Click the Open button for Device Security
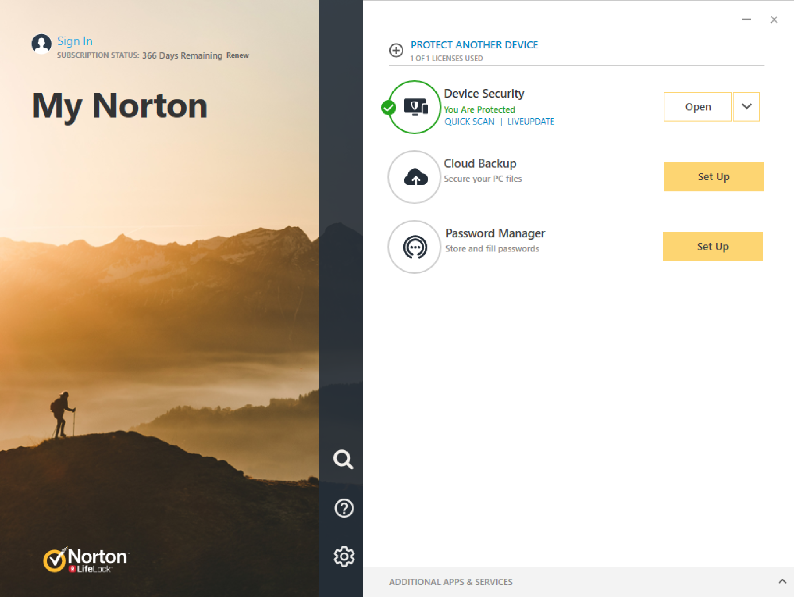Image resolution: width=794 pixels, height=597 pixels. pyautogui.click(x=698, y=107)
